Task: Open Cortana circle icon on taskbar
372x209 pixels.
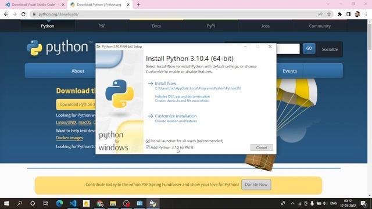Action: (x=33, y=203)
